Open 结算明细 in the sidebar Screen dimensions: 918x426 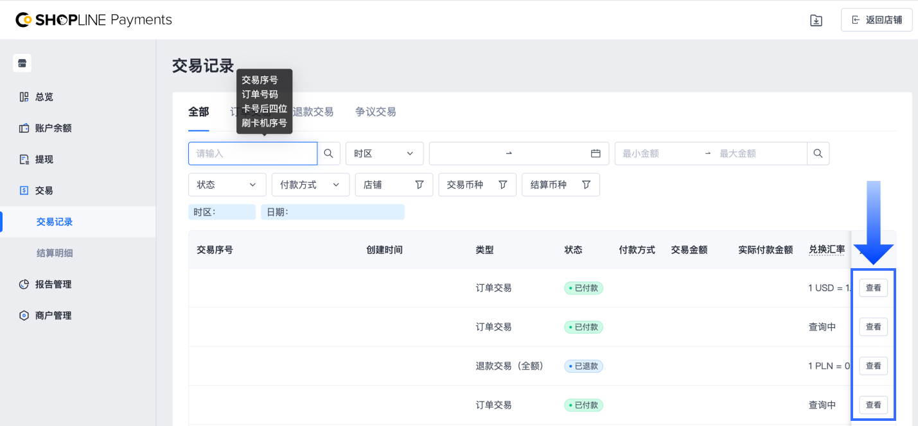(55, 253)
